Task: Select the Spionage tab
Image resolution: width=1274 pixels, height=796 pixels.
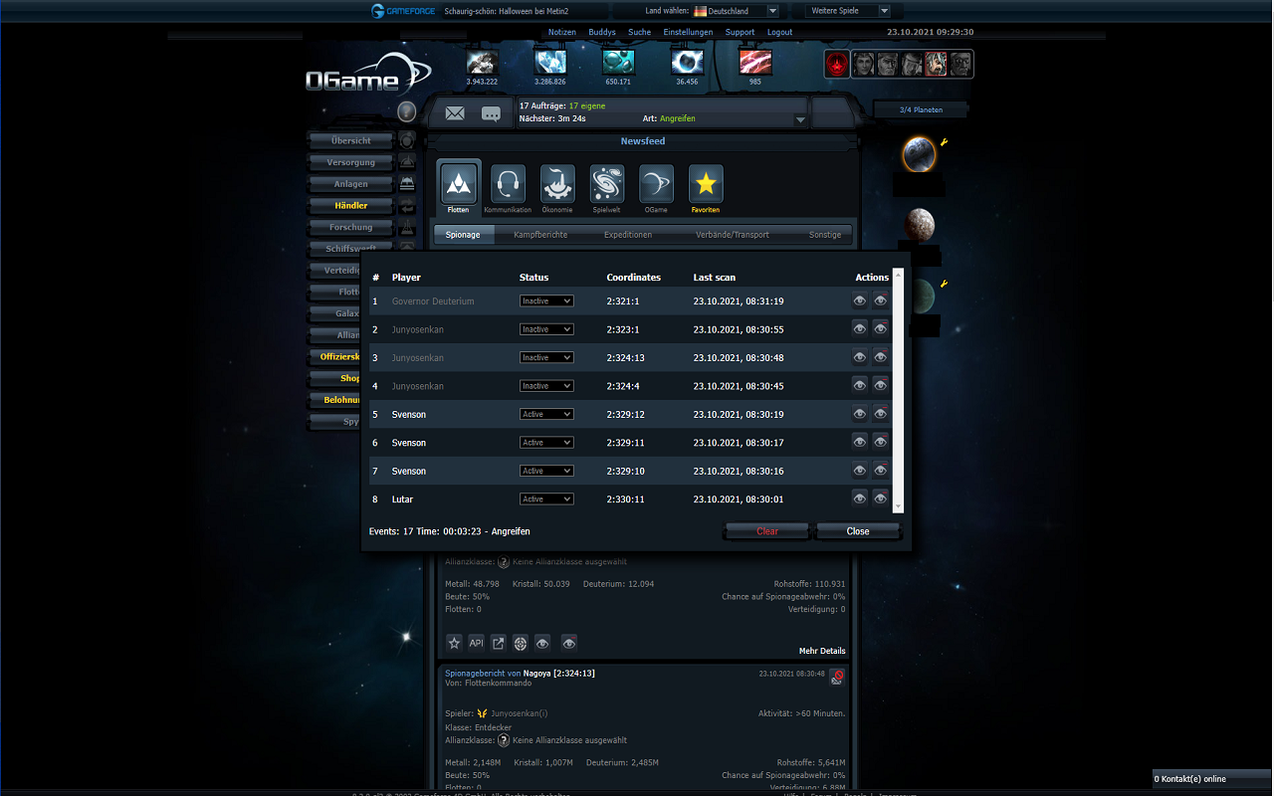Action: tap(463, 235)
